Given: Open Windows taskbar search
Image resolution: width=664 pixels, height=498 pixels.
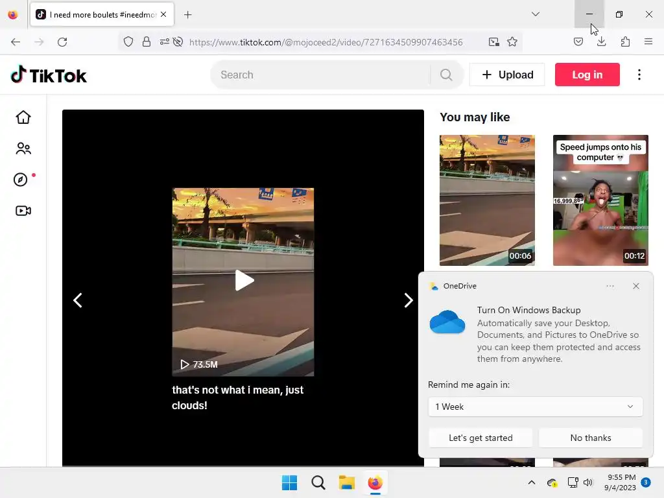Looking at the screenshot, I should click(318, 482).
